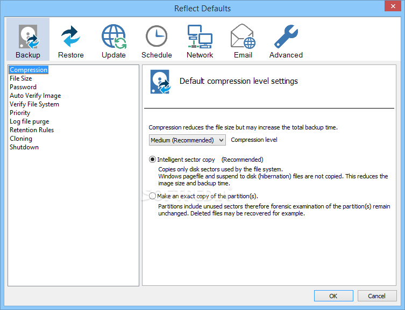Select Shutdown in the settings list

24,147
